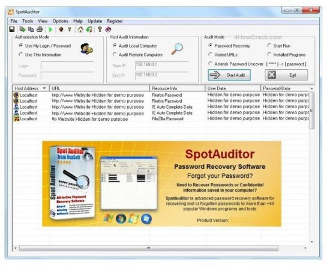Open the Help menu
This screenshot has width=330, height=268.
(x=78, y=21)
